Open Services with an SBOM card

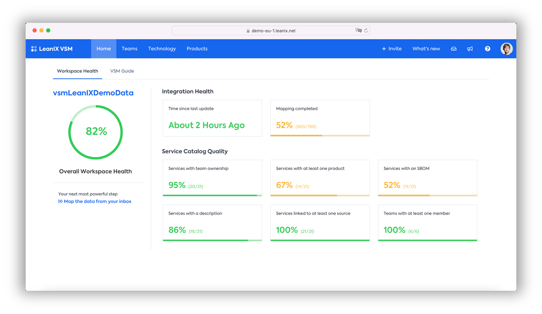tap(428, 178)
